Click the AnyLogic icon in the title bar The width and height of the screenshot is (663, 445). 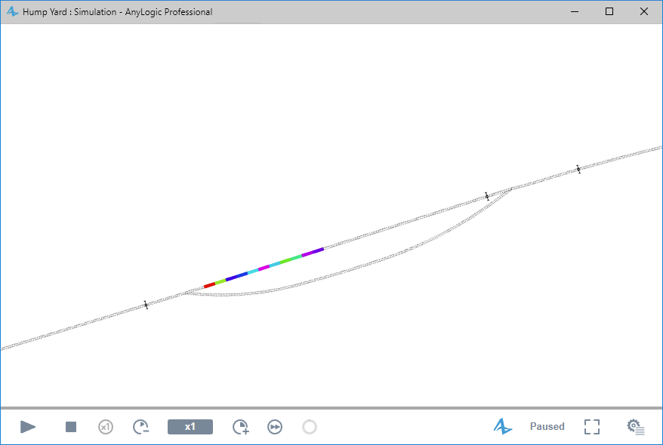13,11
